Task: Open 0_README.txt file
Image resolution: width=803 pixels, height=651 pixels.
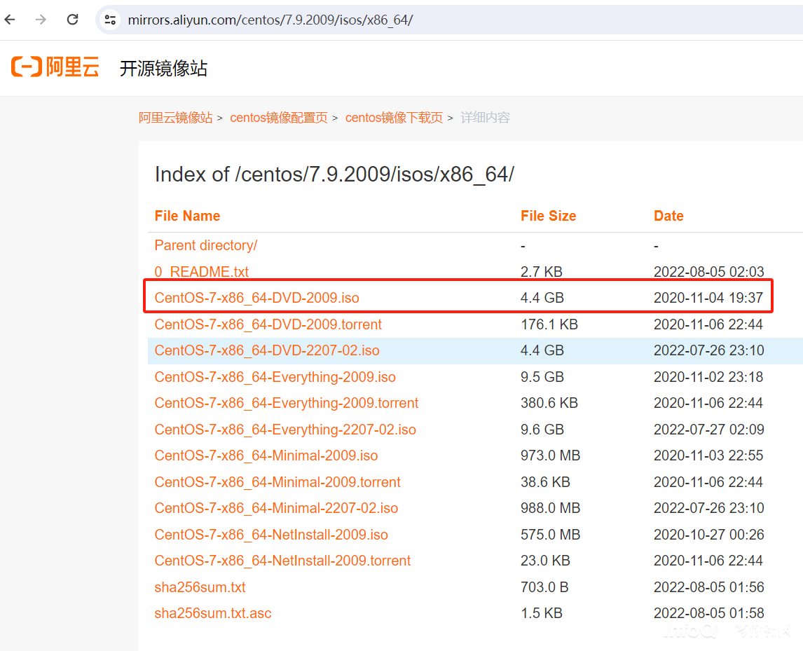Action: pos(201,271)
